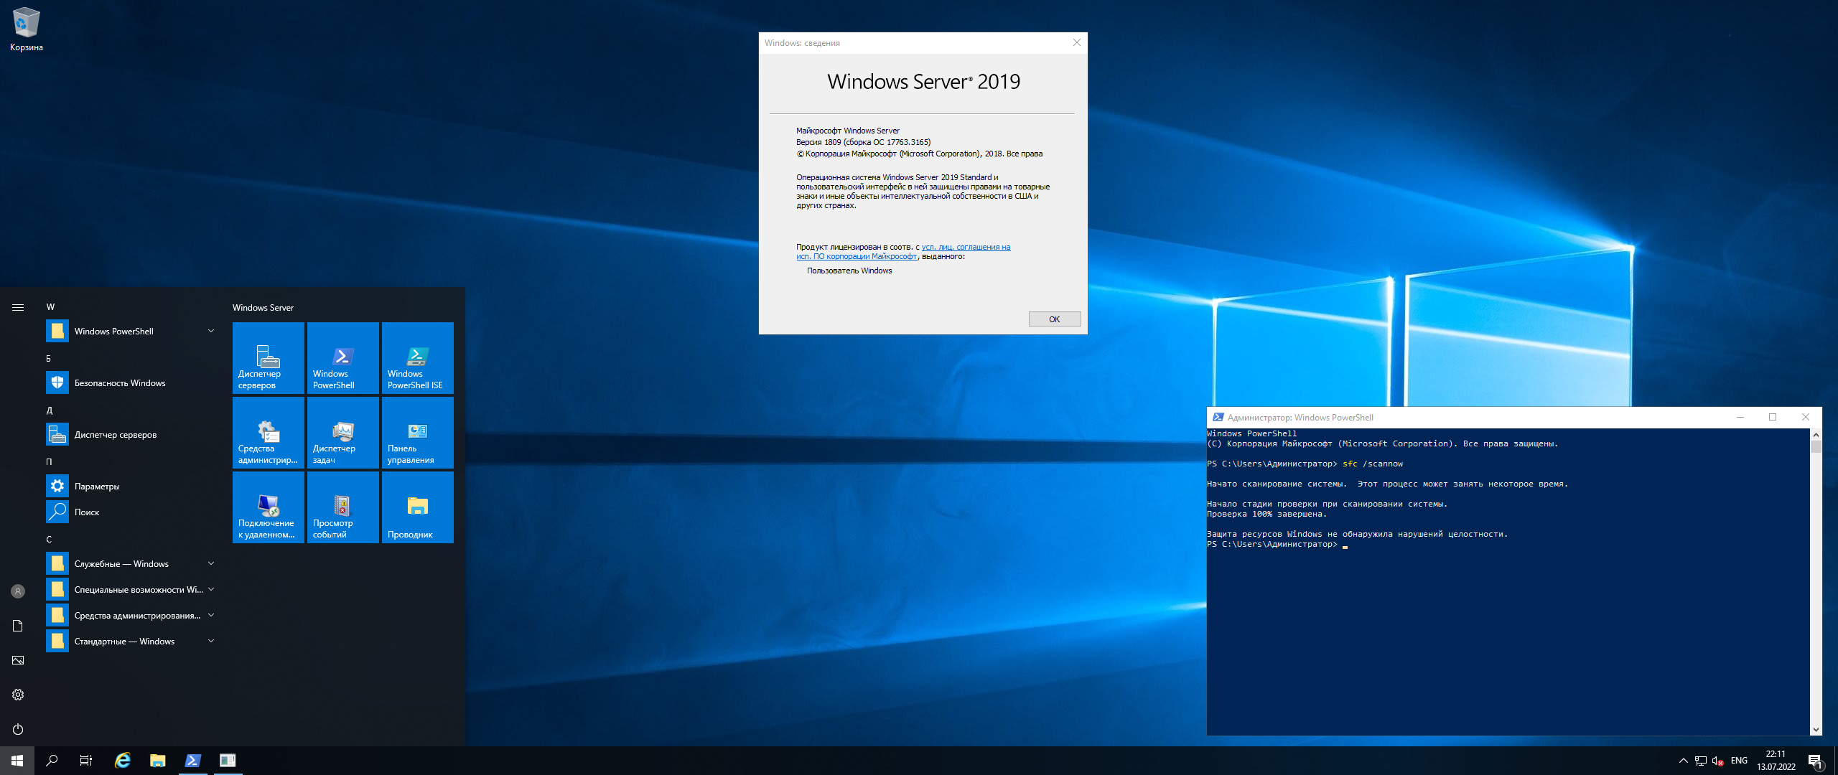Open user account icon in Start sidebar
1838x775 pixels.
[x=18, y=591]
